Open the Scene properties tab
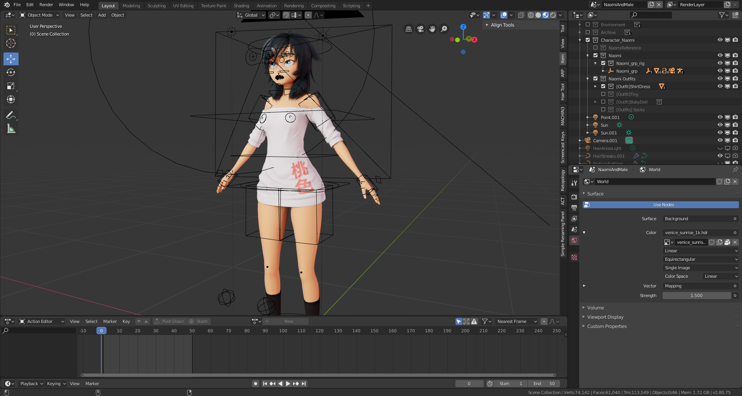The width and height of the screenshot is (742, 396). pyautogui.click(x=574, y=229)
